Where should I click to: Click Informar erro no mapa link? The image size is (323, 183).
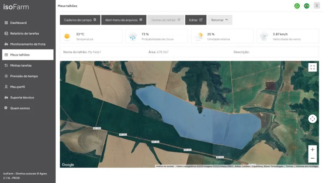click(x=307, y=166)
